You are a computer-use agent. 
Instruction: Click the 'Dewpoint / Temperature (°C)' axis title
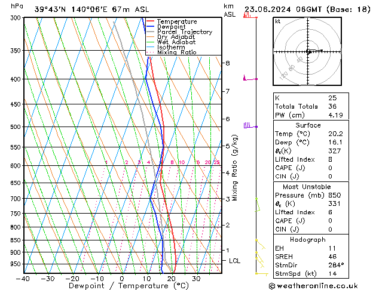[x=129, y=286]
